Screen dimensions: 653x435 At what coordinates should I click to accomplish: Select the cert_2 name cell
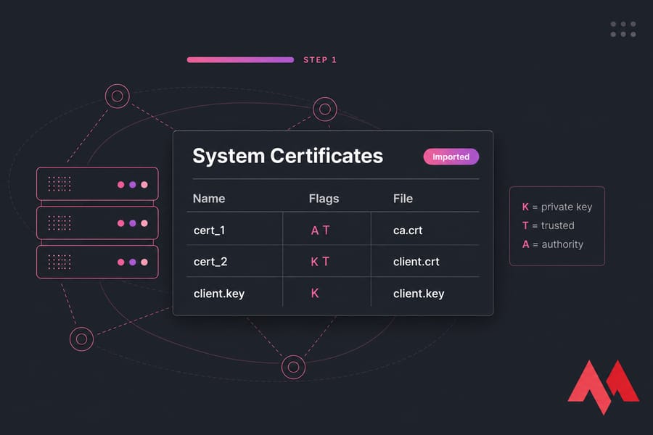(x=210, y=262)
